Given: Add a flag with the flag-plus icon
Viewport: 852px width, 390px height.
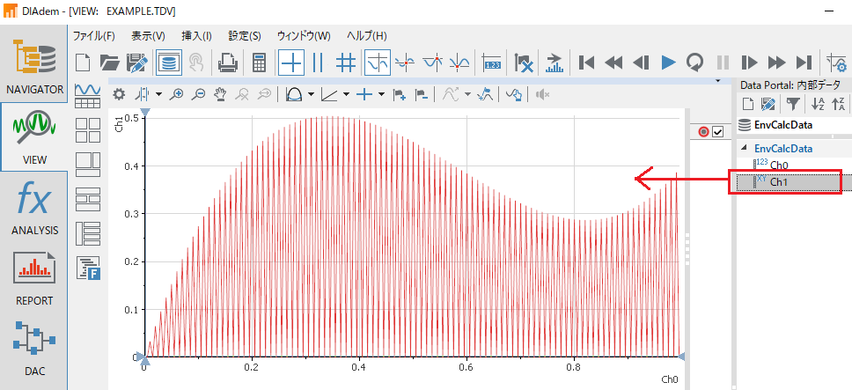Looking at the screenshot, I should click(400, 95).
